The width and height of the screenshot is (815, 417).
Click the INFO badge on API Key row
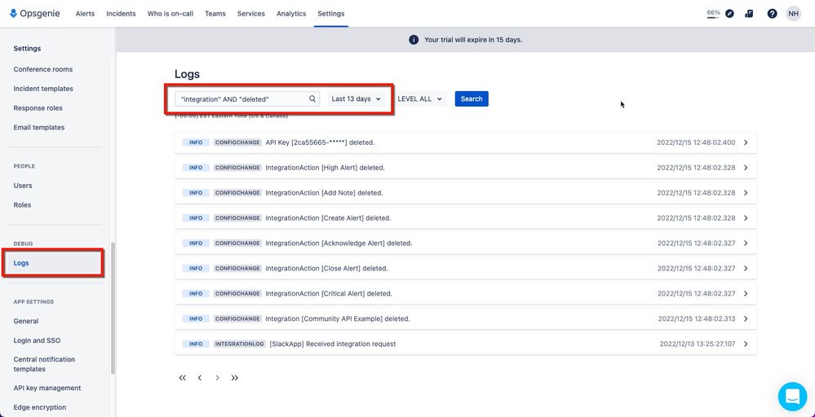tap(196, 142)
